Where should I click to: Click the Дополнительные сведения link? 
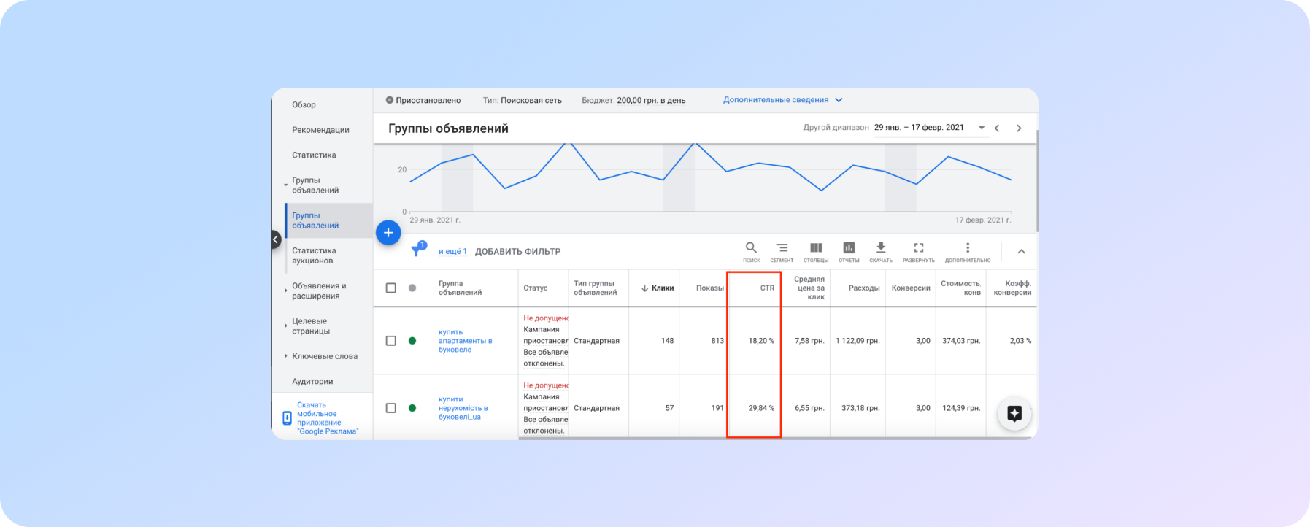776,100
